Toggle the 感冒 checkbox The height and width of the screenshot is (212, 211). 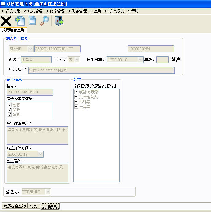(10, 105)
